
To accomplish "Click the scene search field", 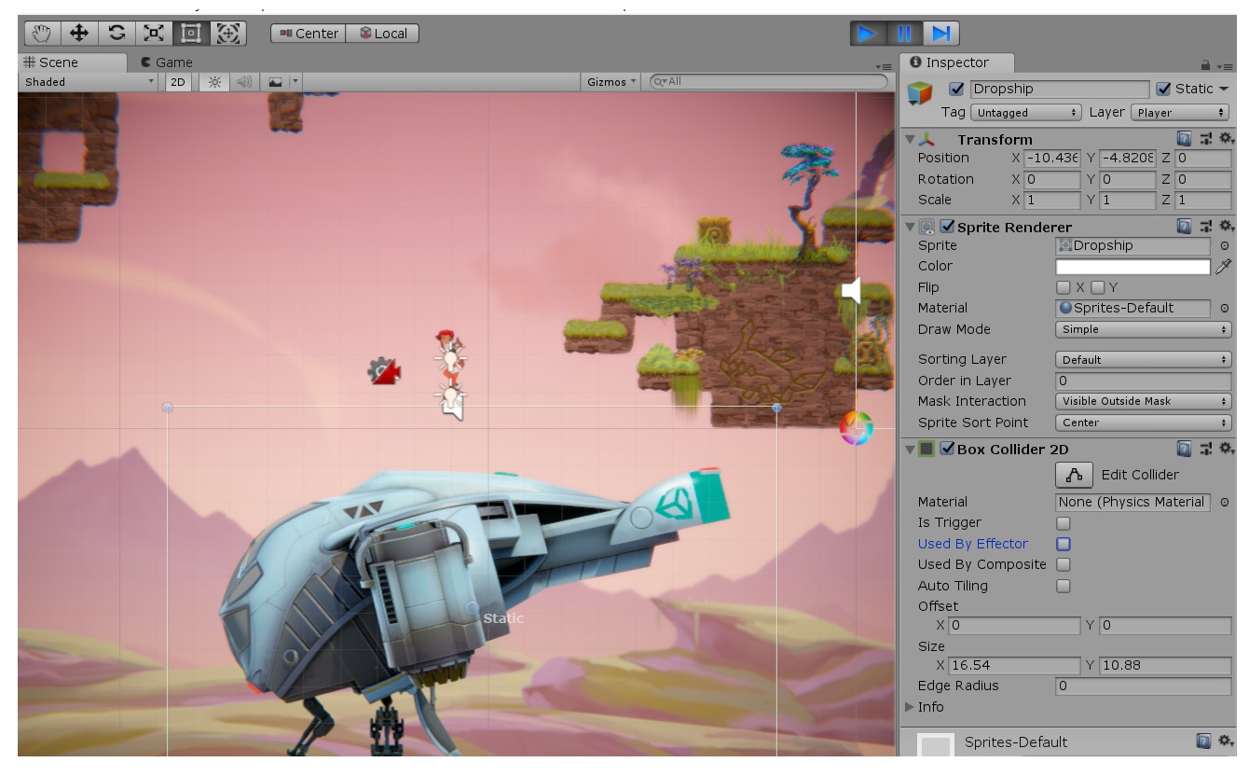I will [768, 82].
